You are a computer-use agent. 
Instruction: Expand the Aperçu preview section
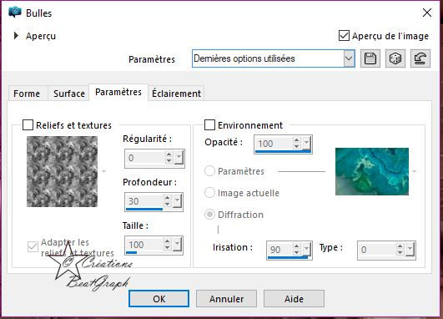click(17, 36)
